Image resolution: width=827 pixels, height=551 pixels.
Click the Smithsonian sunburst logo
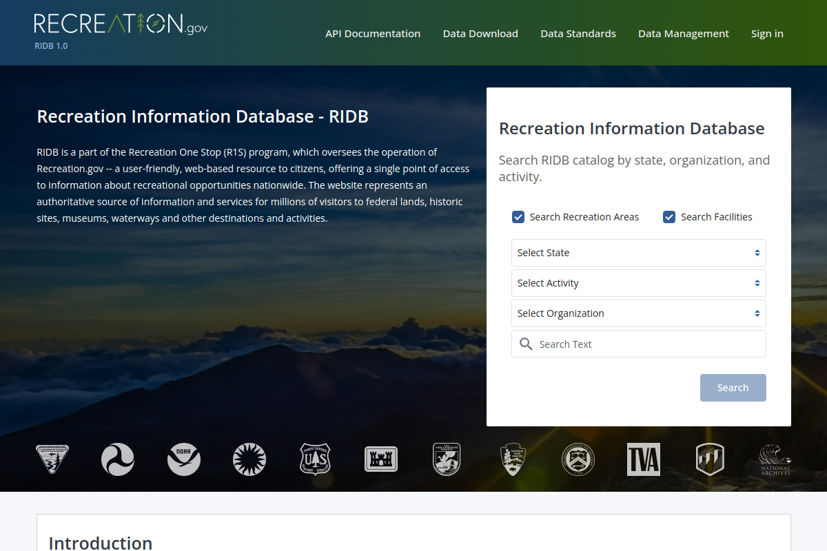[249, 459]
